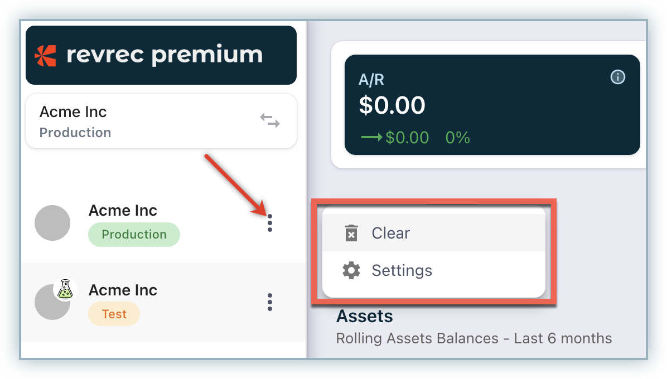This screenshot has width=667, height=379.
Task: Click the orange revrec logo star icon
Action: click(x=45, y=56)
